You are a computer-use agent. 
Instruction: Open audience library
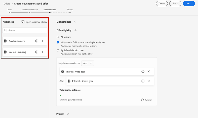coord(34,22)
